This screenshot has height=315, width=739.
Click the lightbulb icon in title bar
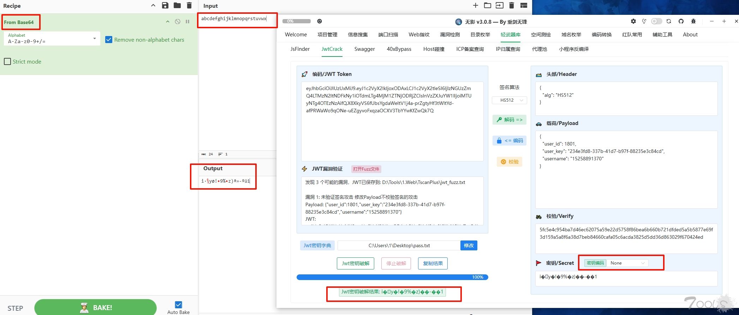pyautogui.click(x=644, y=21)
